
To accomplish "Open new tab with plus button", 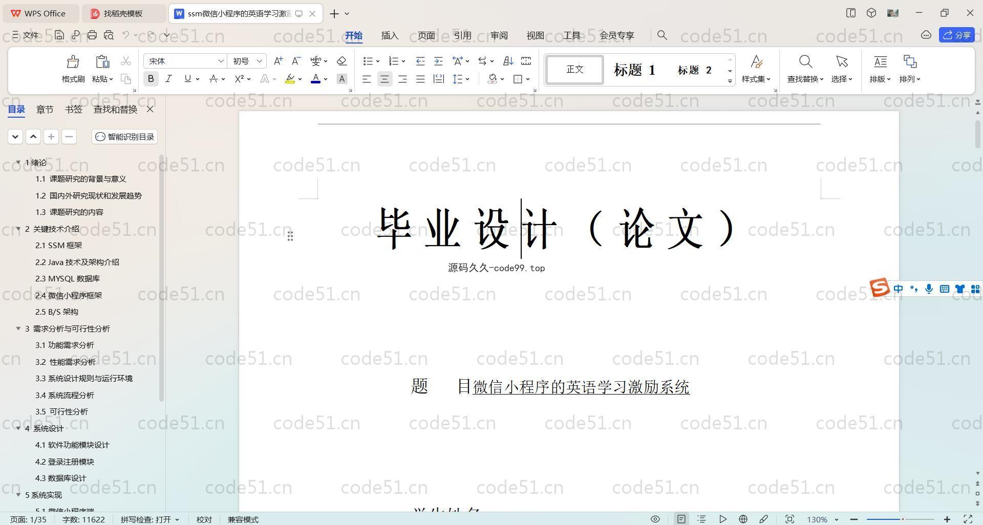I will coord(334,13).
